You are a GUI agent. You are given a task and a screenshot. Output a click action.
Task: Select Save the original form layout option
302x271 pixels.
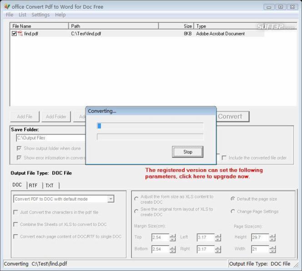pyautogui.click(x=136, y=211)
